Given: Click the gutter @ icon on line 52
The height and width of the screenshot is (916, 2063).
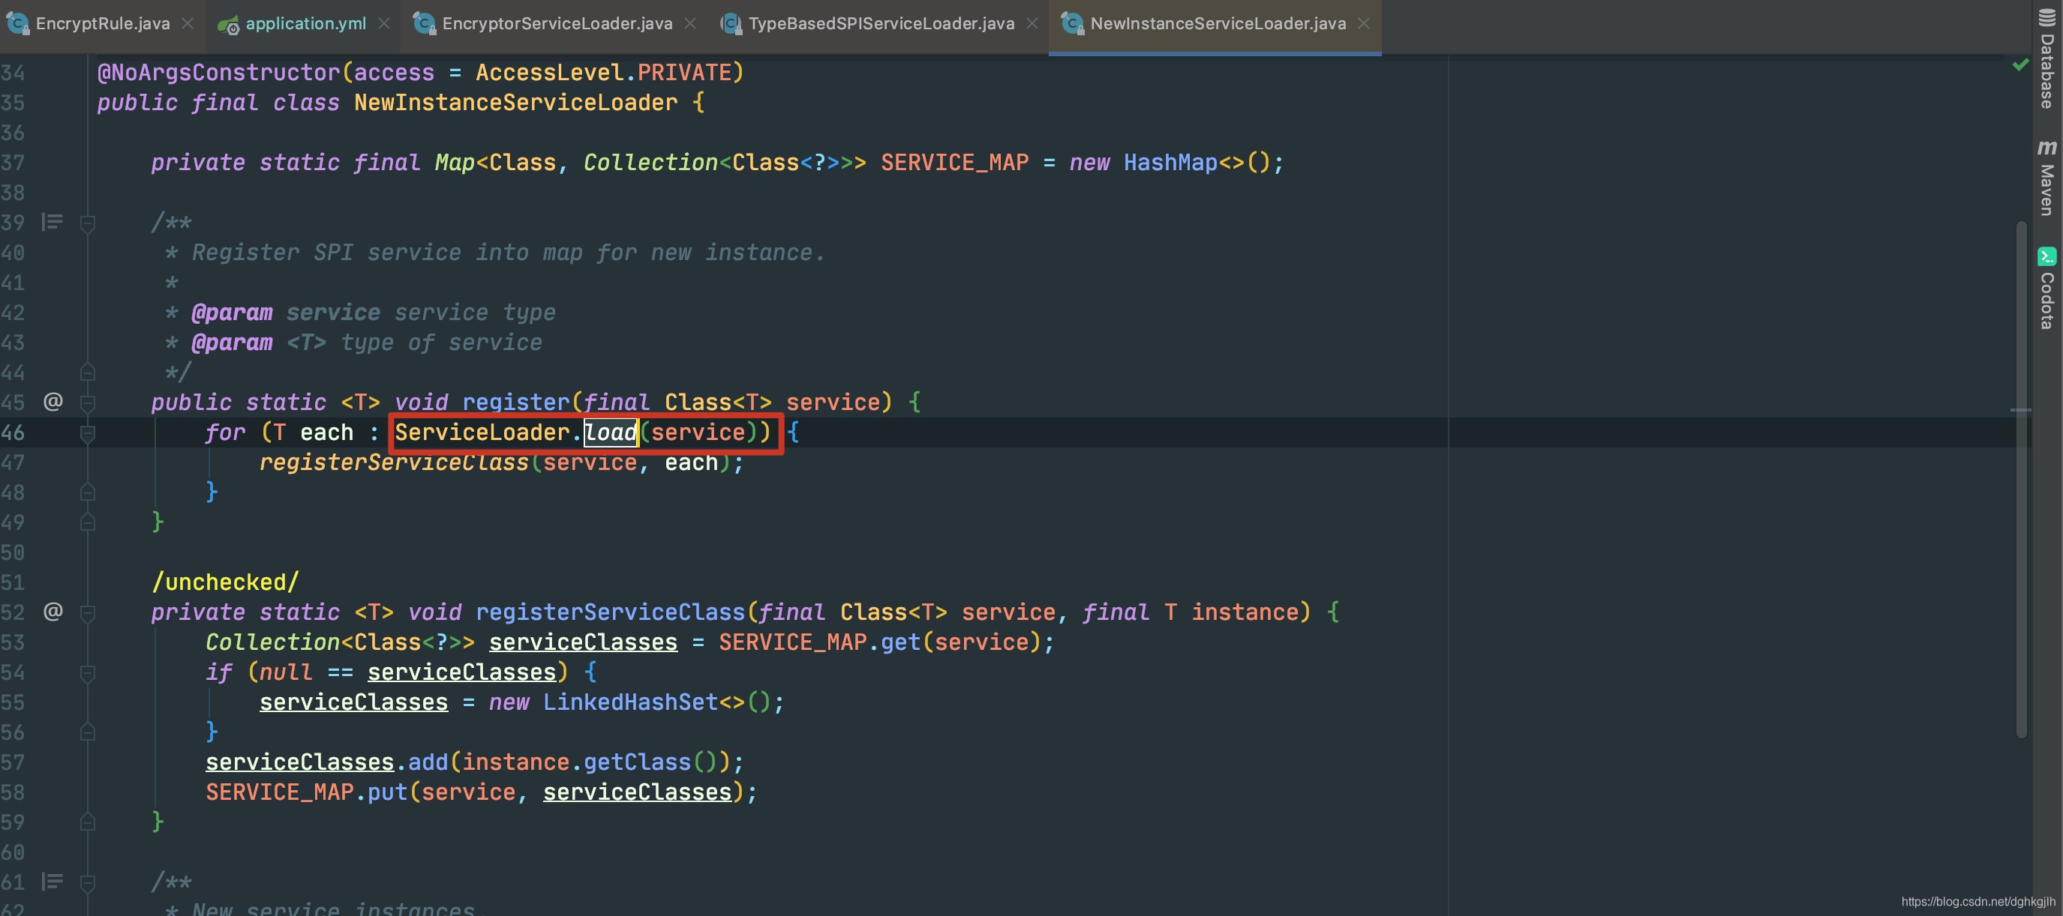Looking at the screenshot, I should pos(53,611).
